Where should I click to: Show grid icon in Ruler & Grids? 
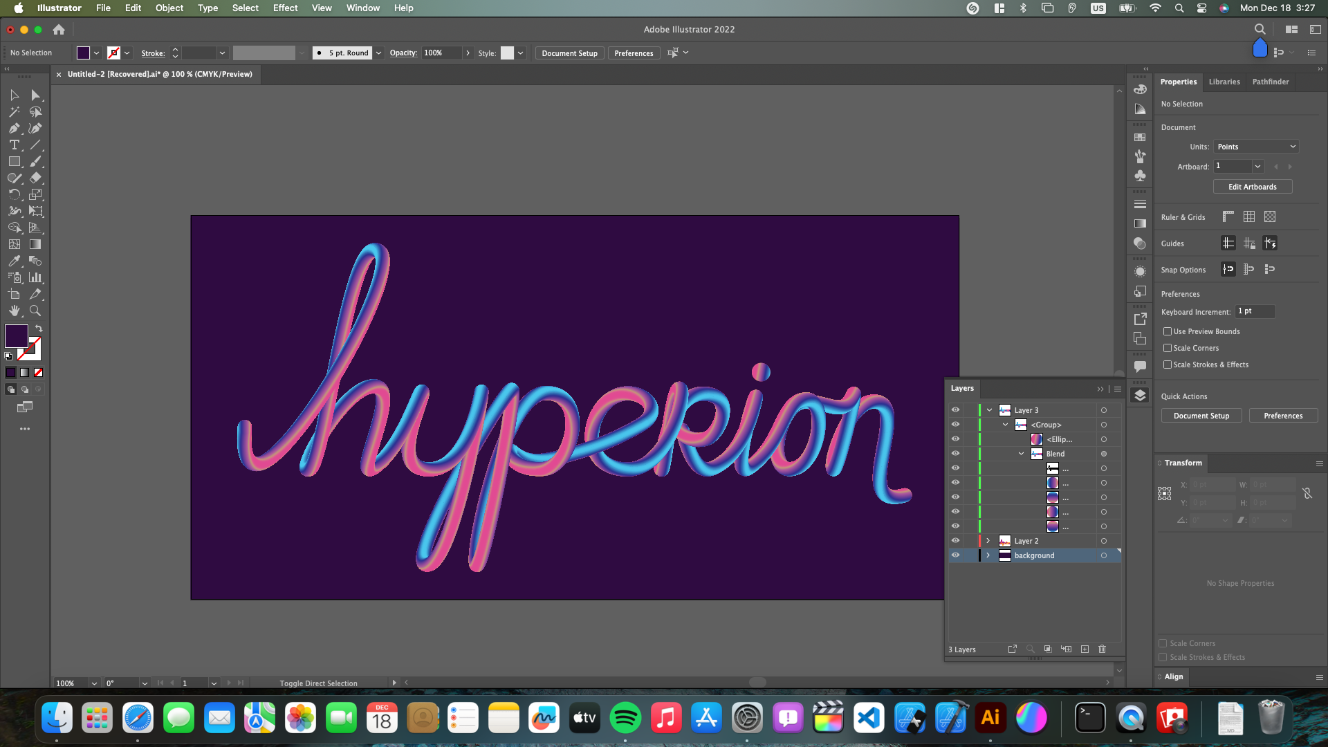point(1249,217)
